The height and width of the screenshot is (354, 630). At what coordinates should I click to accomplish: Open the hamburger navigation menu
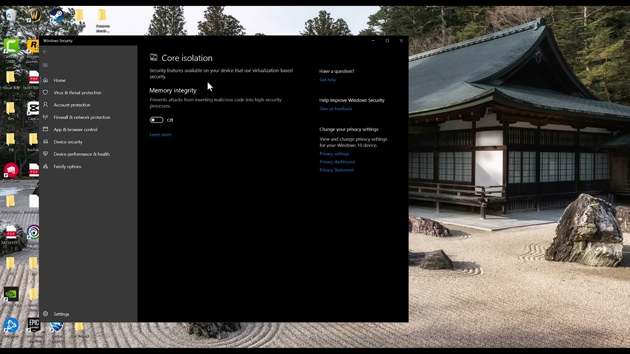click(45, 65)
